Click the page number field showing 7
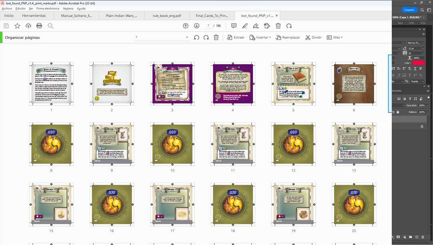Viewport: 433px width, 245px height. pos(208,26)
